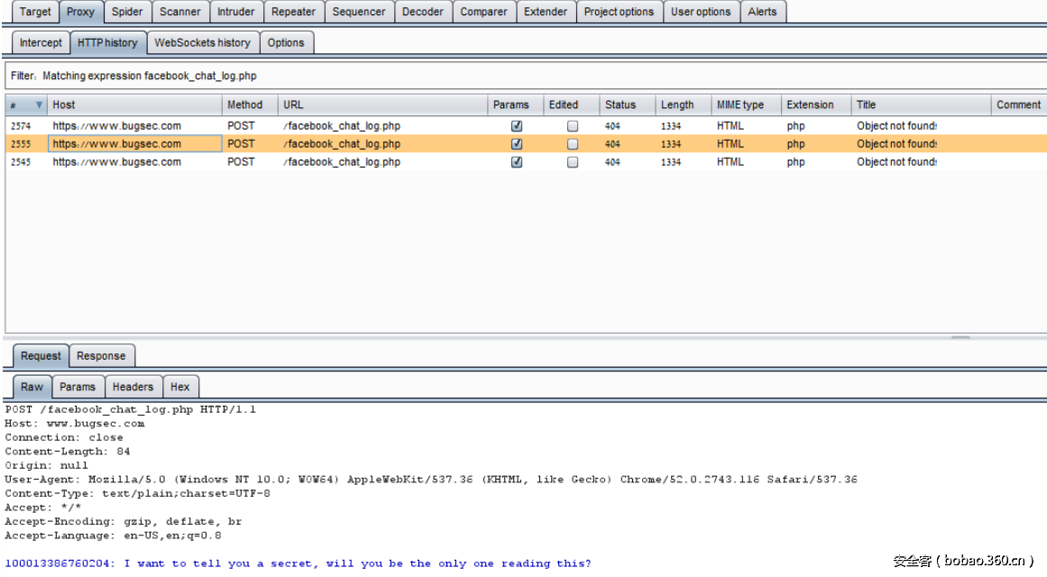Open the Headers view tab
This screenshot has width=1047, height=577.
point(133,387)
